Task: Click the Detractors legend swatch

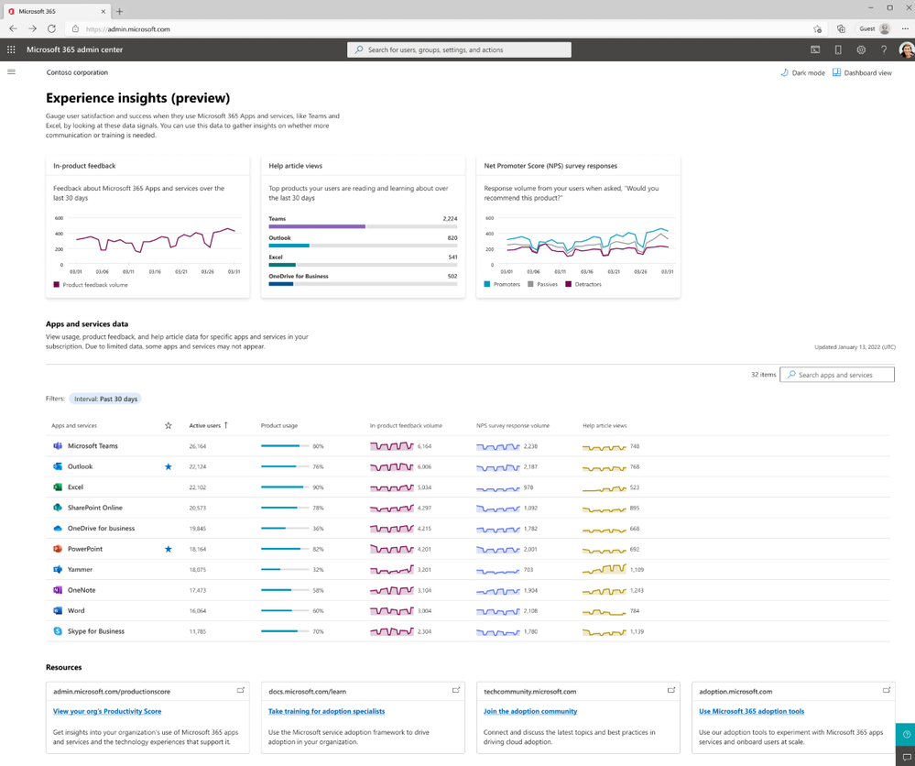Action: pyautogui.click(x=569, y=284)
